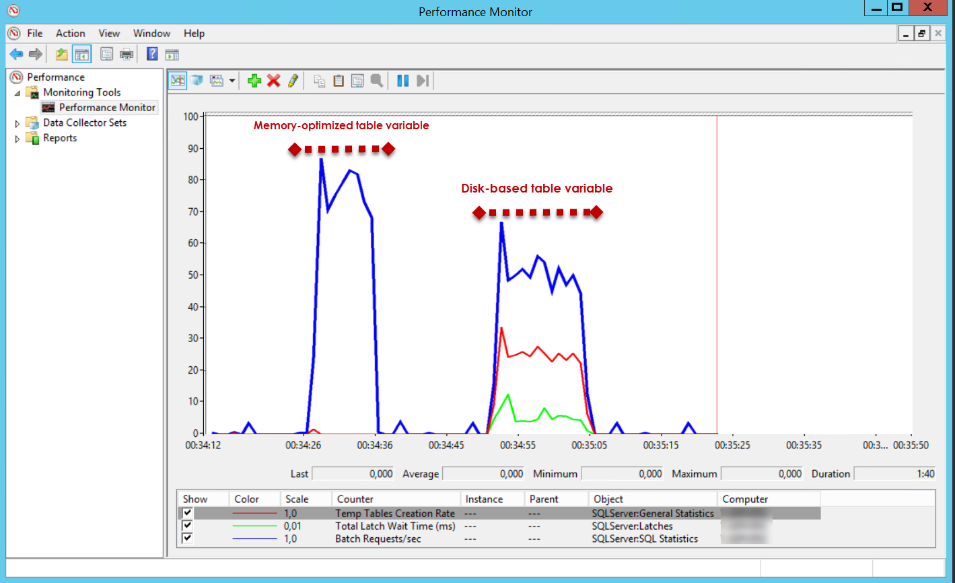Expand the Data Collector Sets arrow

pyautogui.click(x=17, y=123)
